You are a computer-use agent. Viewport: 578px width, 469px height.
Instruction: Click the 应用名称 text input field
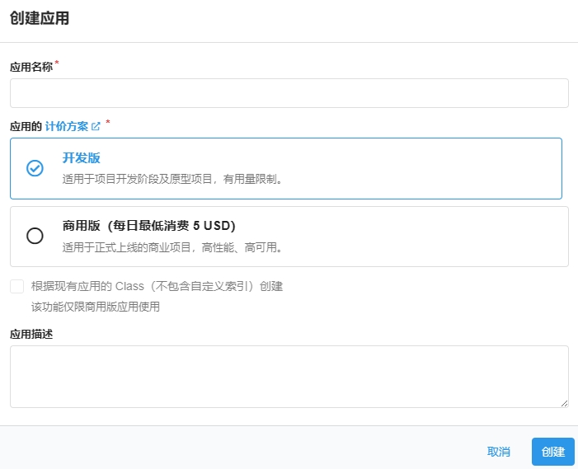pos(289,93)
